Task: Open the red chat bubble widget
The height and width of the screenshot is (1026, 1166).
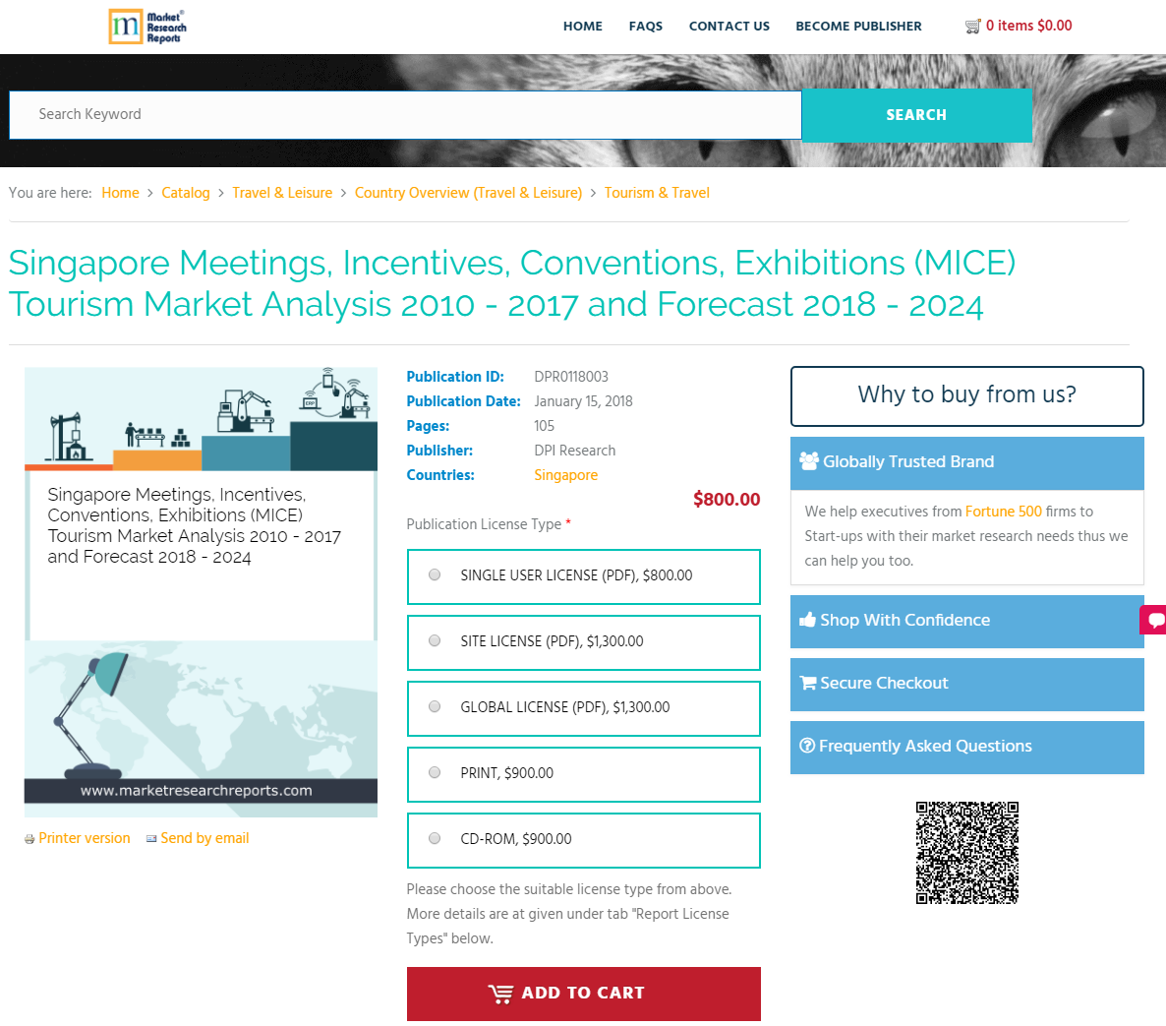Action: pyautogui.click(x=1154, y=620)
